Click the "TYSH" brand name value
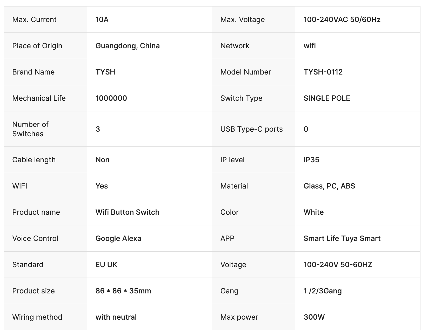The image size is (428, 336). pos(105,72)
